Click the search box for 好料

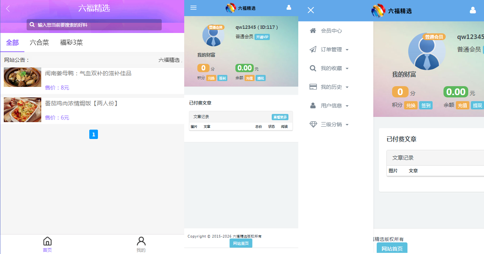click(x=94, y=25)
